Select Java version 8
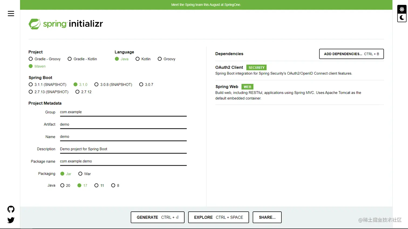The image size is (408, 229). coord(113,185)
